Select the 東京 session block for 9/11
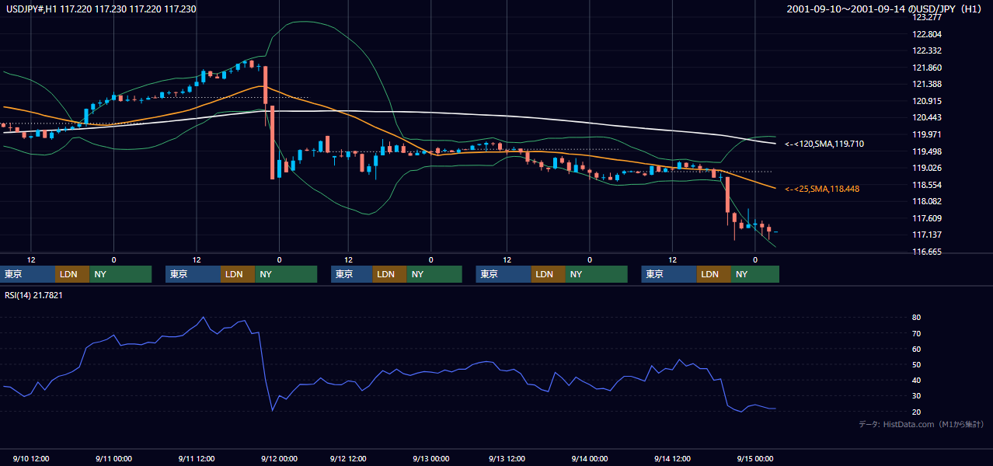Screen dimensions: 993x466 point(193,274)
